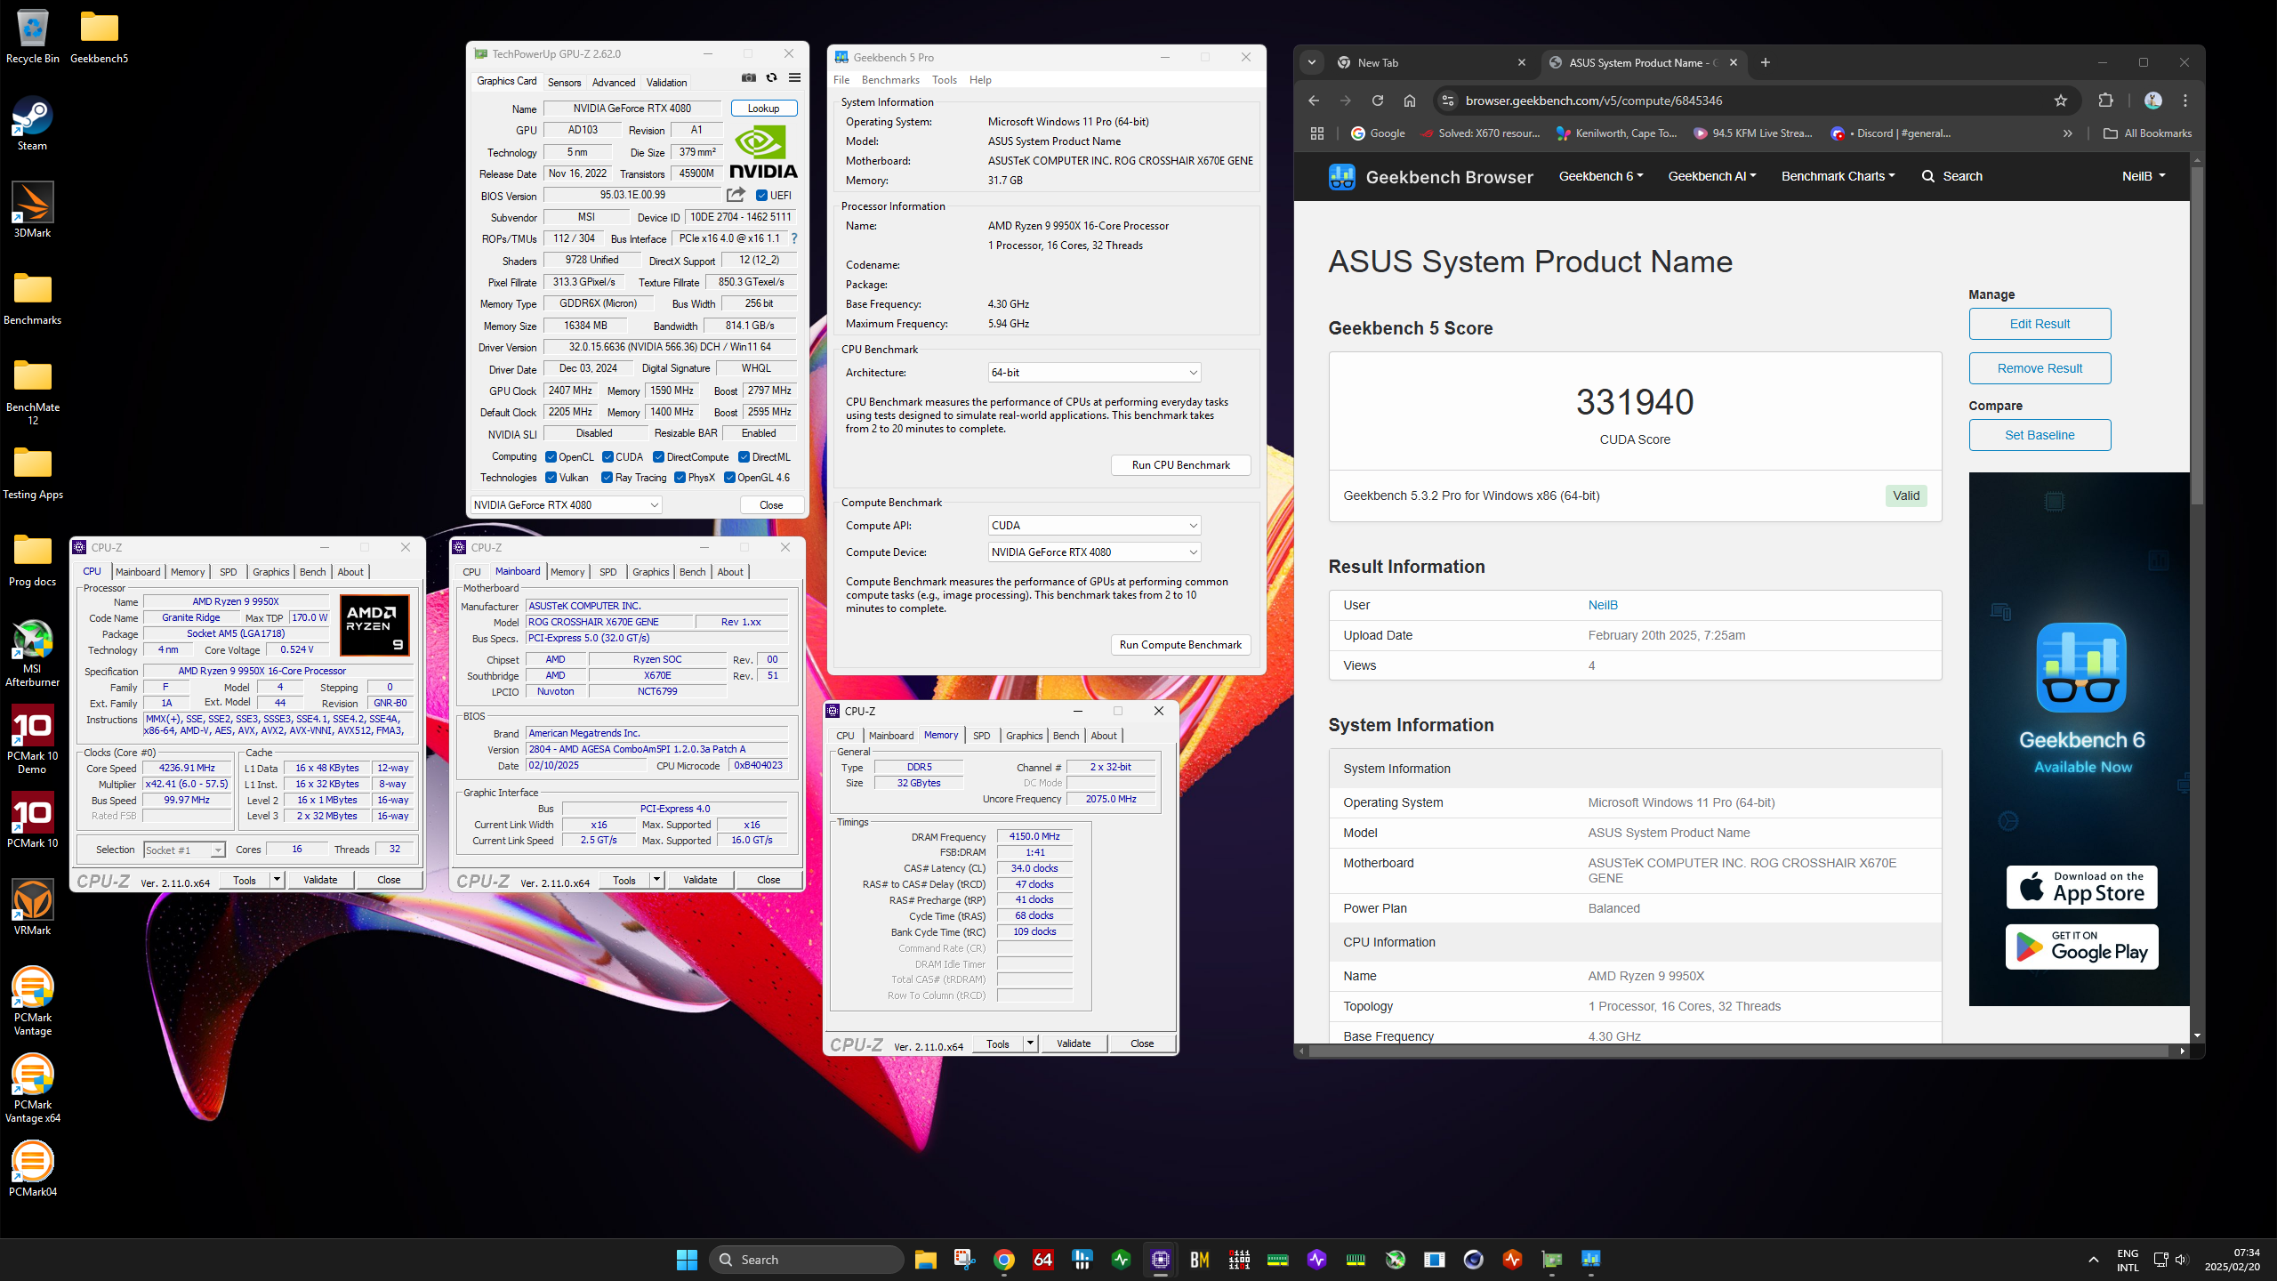Click the browser page vertical scrollbar
Screen dimensions: 2277x1281
pyautogui.click(x=2197, y=338)
